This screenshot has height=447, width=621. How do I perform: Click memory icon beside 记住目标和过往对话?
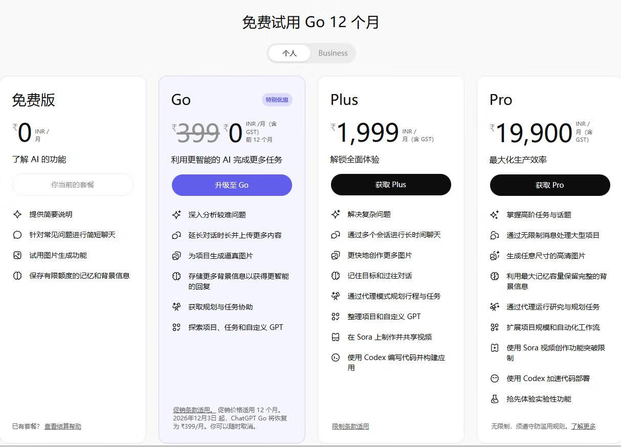point(336,276)
